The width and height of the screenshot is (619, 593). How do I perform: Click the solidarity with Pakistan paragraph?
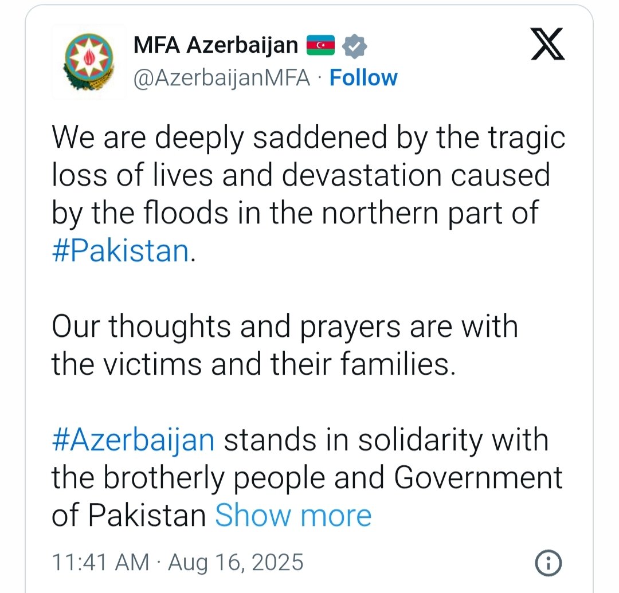(307, 477)
